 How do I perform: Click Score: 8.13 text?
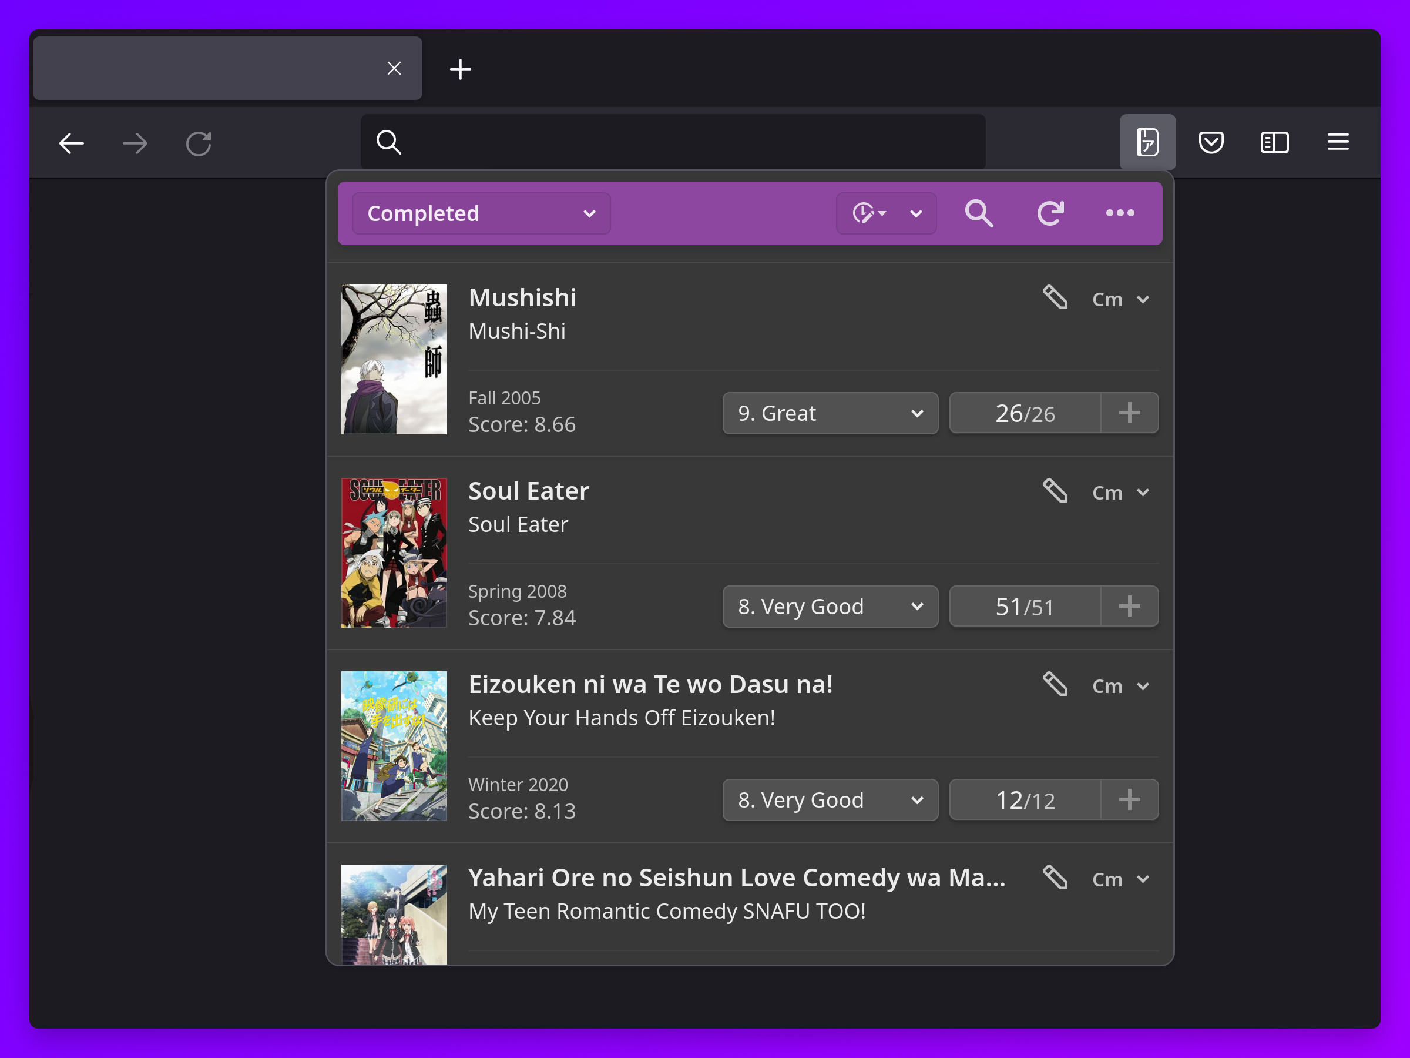[522, 811]
